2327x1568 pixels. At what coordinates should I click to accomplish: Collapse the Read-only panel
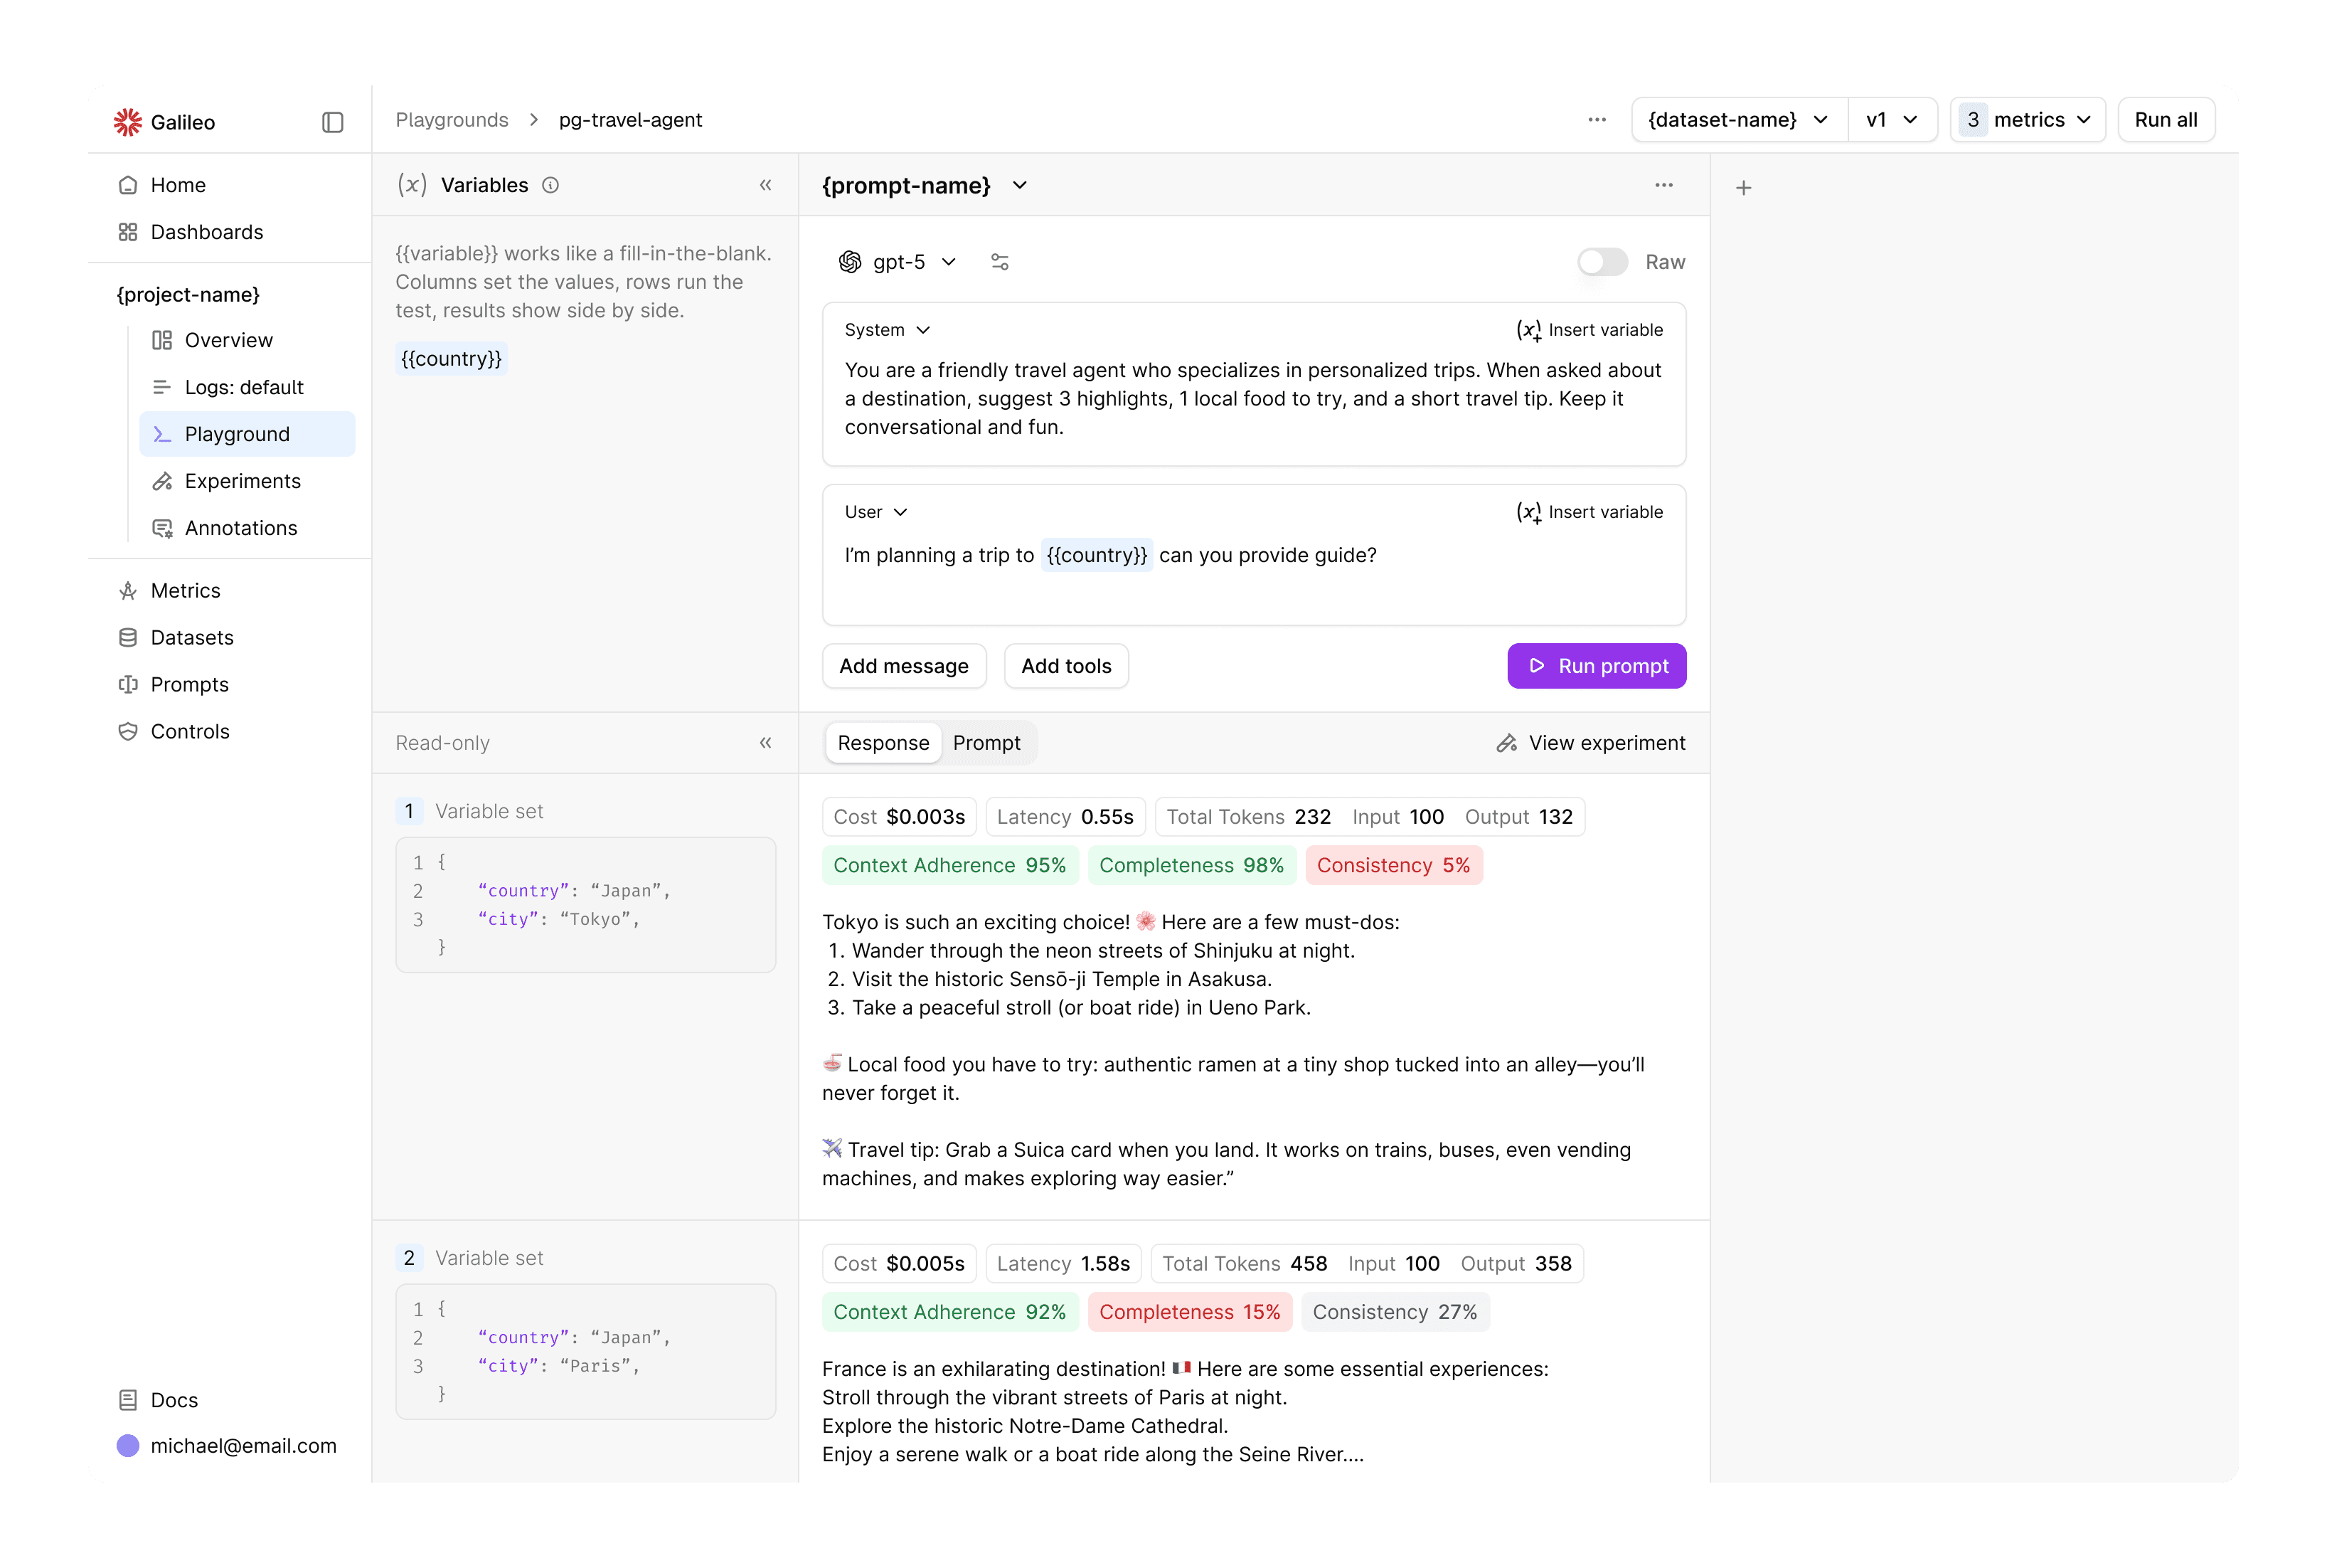766,743
